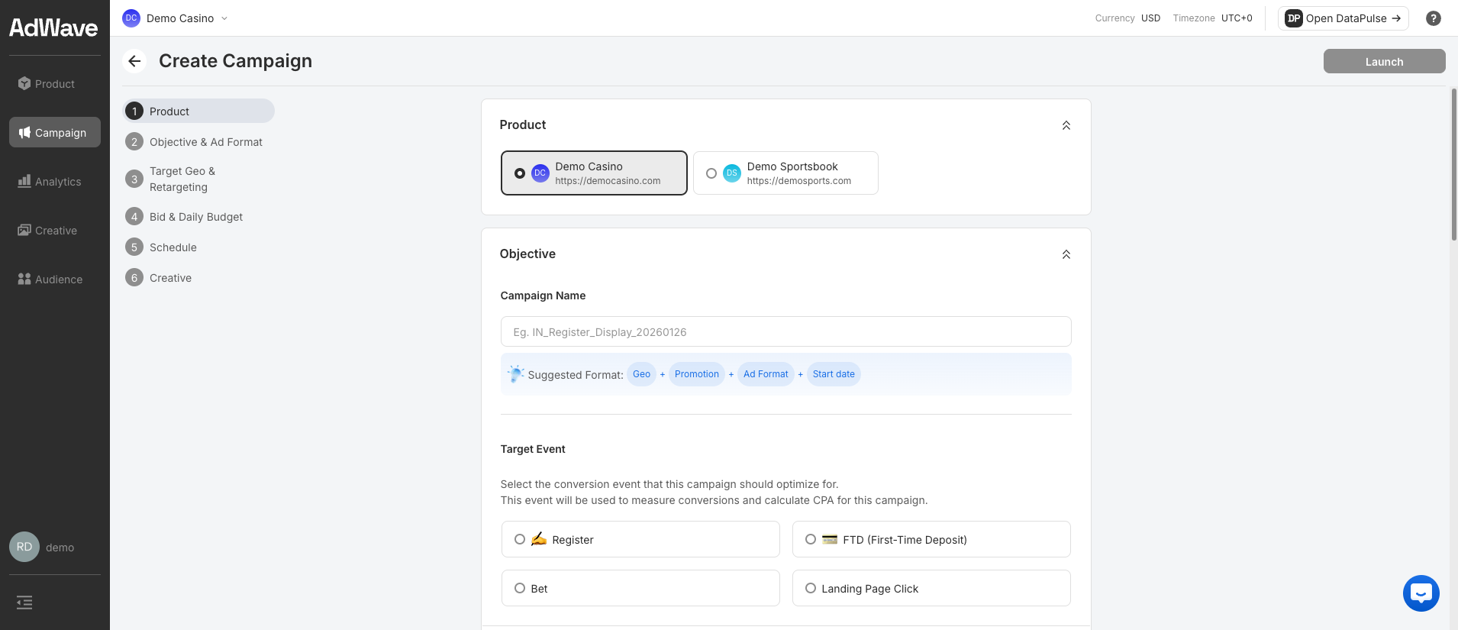Jump to step 5 Schedule
The image size is (1458, 630).
point(198,247)
